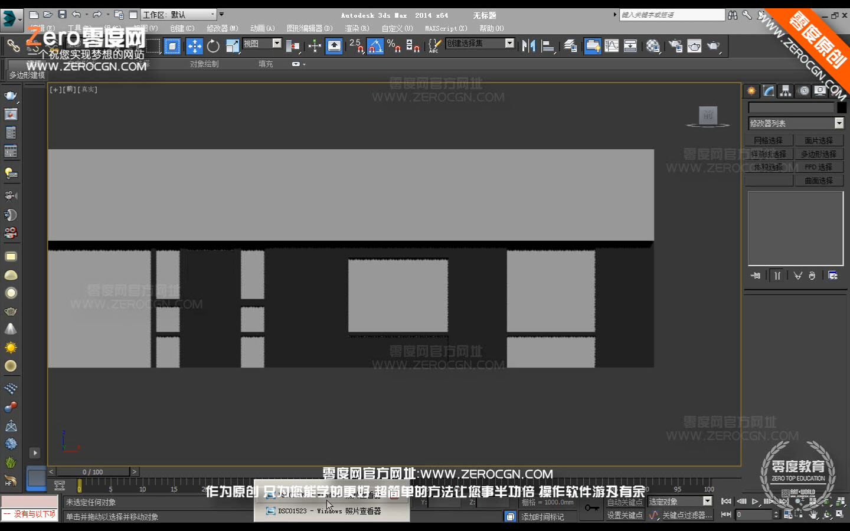Click the 网格选择 modifier button
Screen dimensions: 850x531
(x=769, y=140)
